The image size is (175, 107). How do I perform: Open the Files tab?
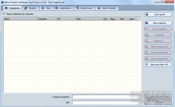(x=46, y=8)
